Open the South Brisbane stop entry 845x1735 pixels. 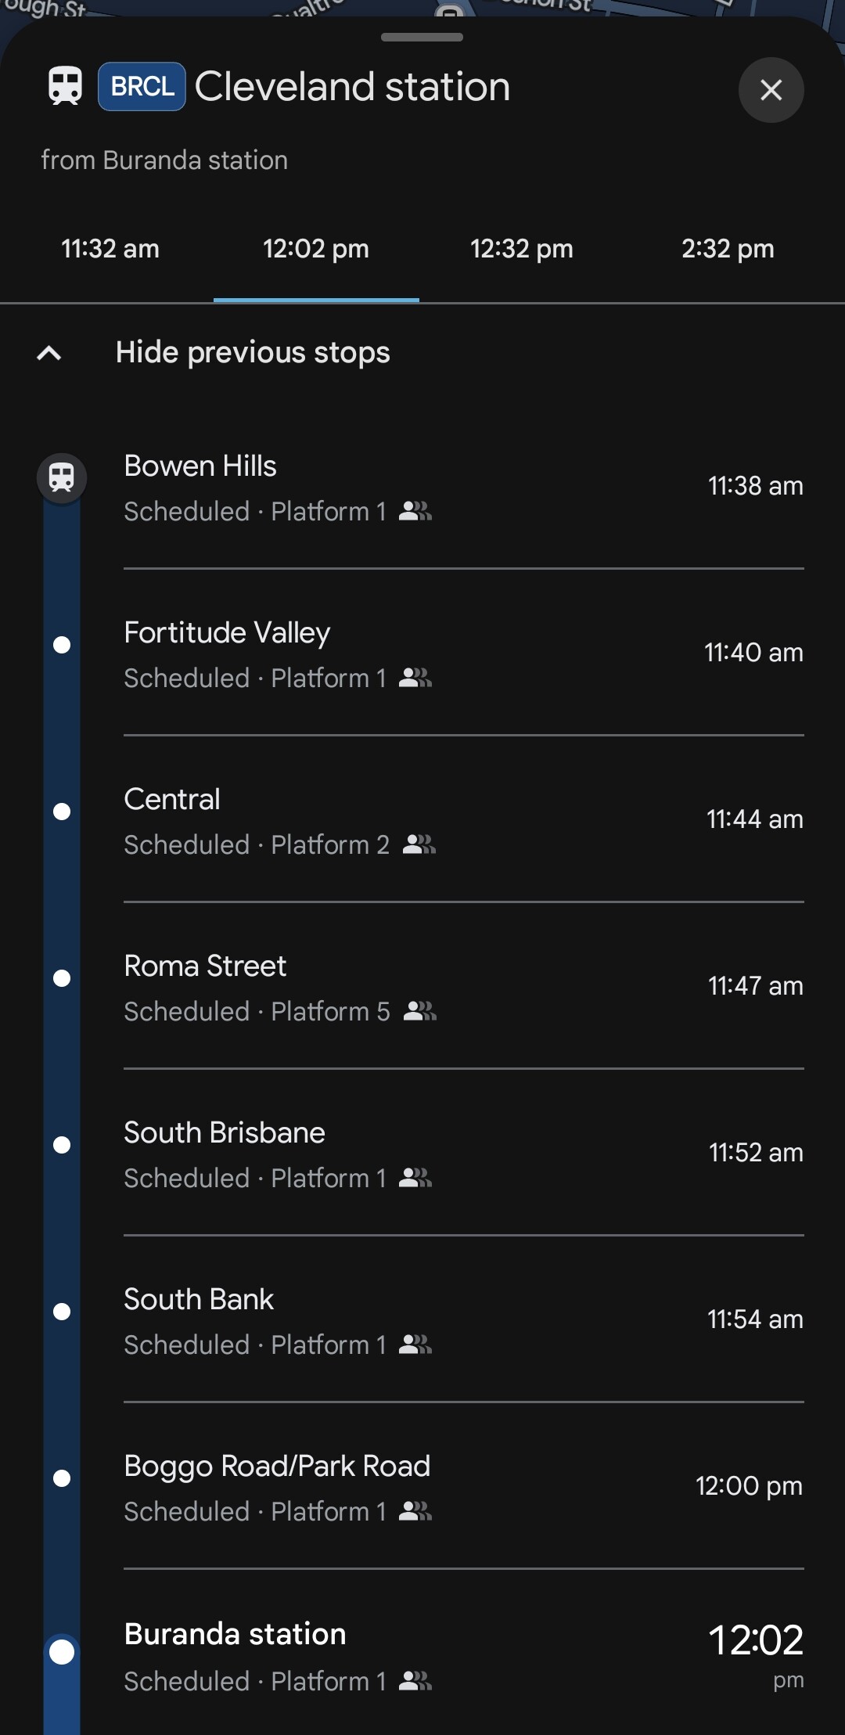pos(225,1133)
